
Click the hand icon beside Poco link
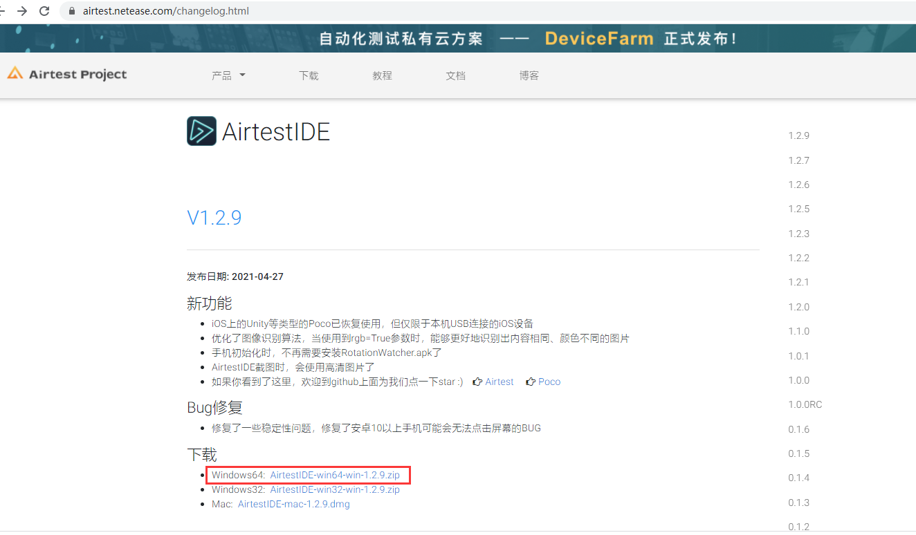[x=531, y=382]
